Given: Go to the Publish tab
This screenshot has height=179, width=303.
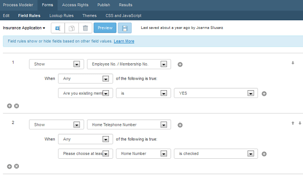Looking at the screenshot, I should point(104,5).
